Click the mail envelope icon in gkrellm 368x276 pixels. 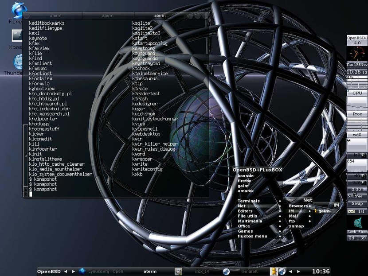point(351,211)
